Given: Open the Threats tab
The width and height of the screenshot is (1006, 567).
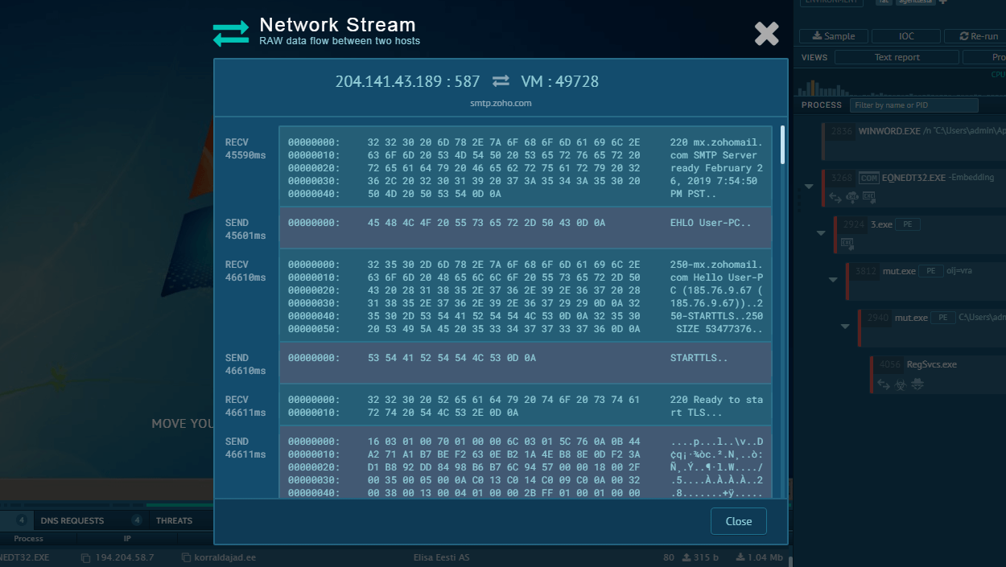Looking at the screenshot, I should [x=174, y=520].
